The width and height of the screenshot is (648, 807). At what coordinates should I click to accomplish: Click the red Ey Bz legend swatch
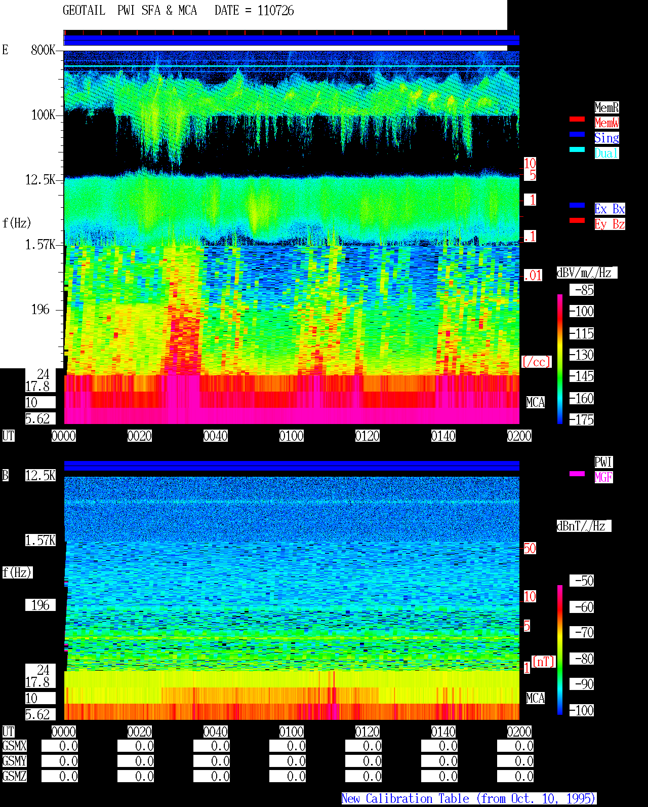577,220
